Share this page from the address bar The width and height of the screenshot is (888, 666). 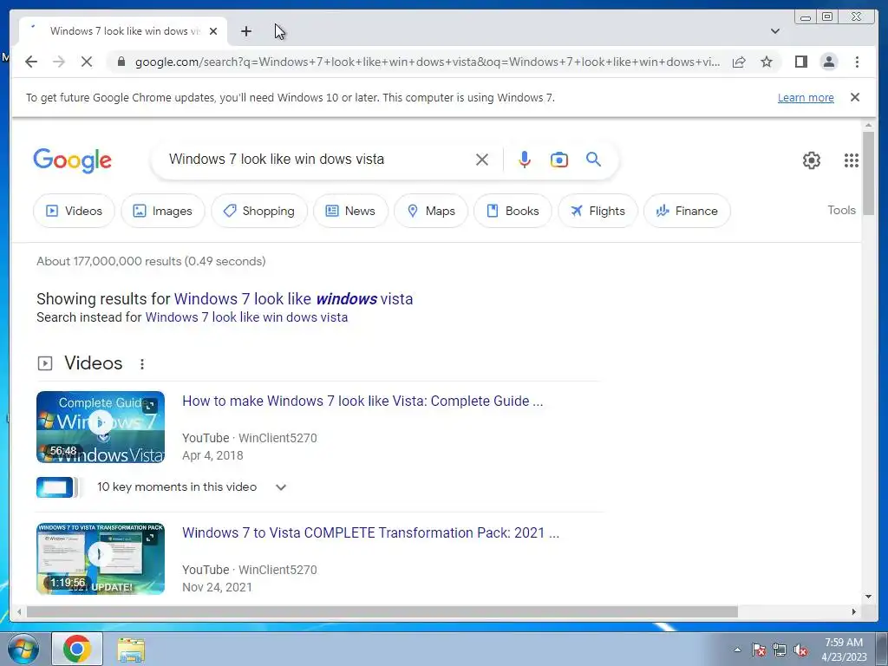coord(739,62)
